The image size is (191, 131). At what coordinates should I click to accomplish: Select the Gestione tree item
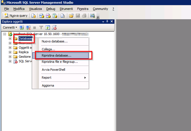coord(25,57)
